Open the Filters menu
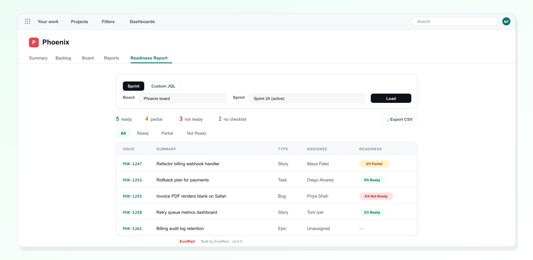This screenshot has width=533, height=260. (108, 22)
